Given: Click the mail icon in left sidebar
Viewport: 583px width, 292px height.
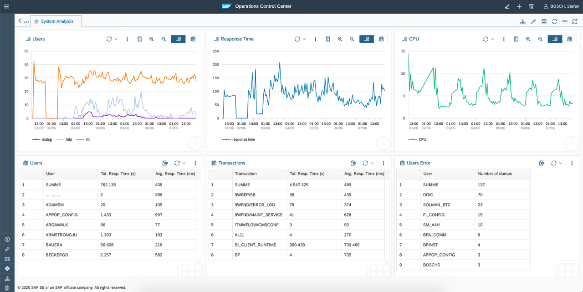Looking at the screenshot, I should tap(7, 259).
